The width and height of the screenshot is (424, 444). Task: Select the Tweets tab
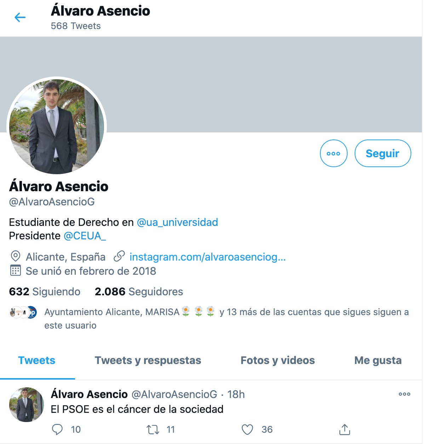(37, 360)
